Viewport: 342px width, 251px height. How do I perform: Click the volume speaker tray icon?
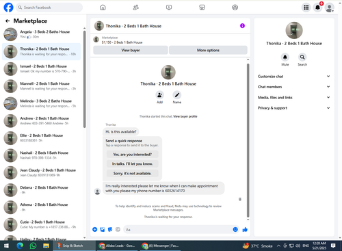click(298, 246)
